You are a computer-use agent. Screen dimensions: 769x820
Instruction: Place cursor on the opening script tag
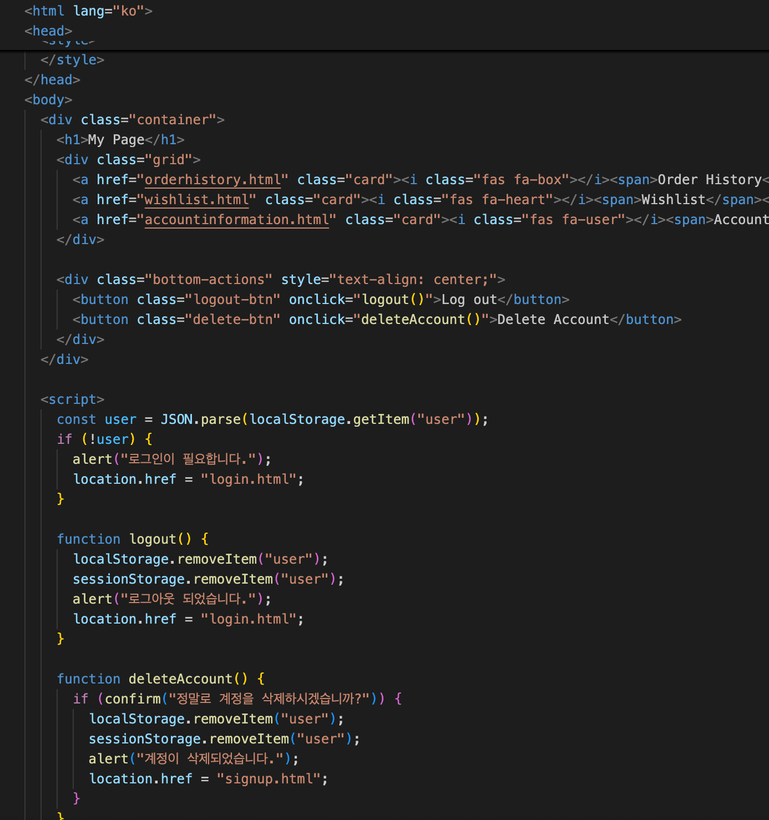[x=72, y=399]
